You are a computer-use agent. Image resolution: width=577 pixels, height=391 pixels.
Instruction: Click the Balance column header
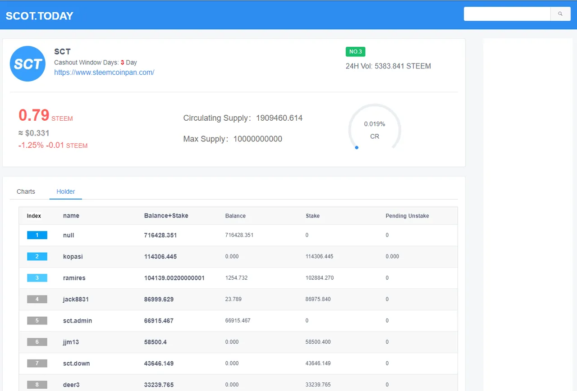[235, 216]
